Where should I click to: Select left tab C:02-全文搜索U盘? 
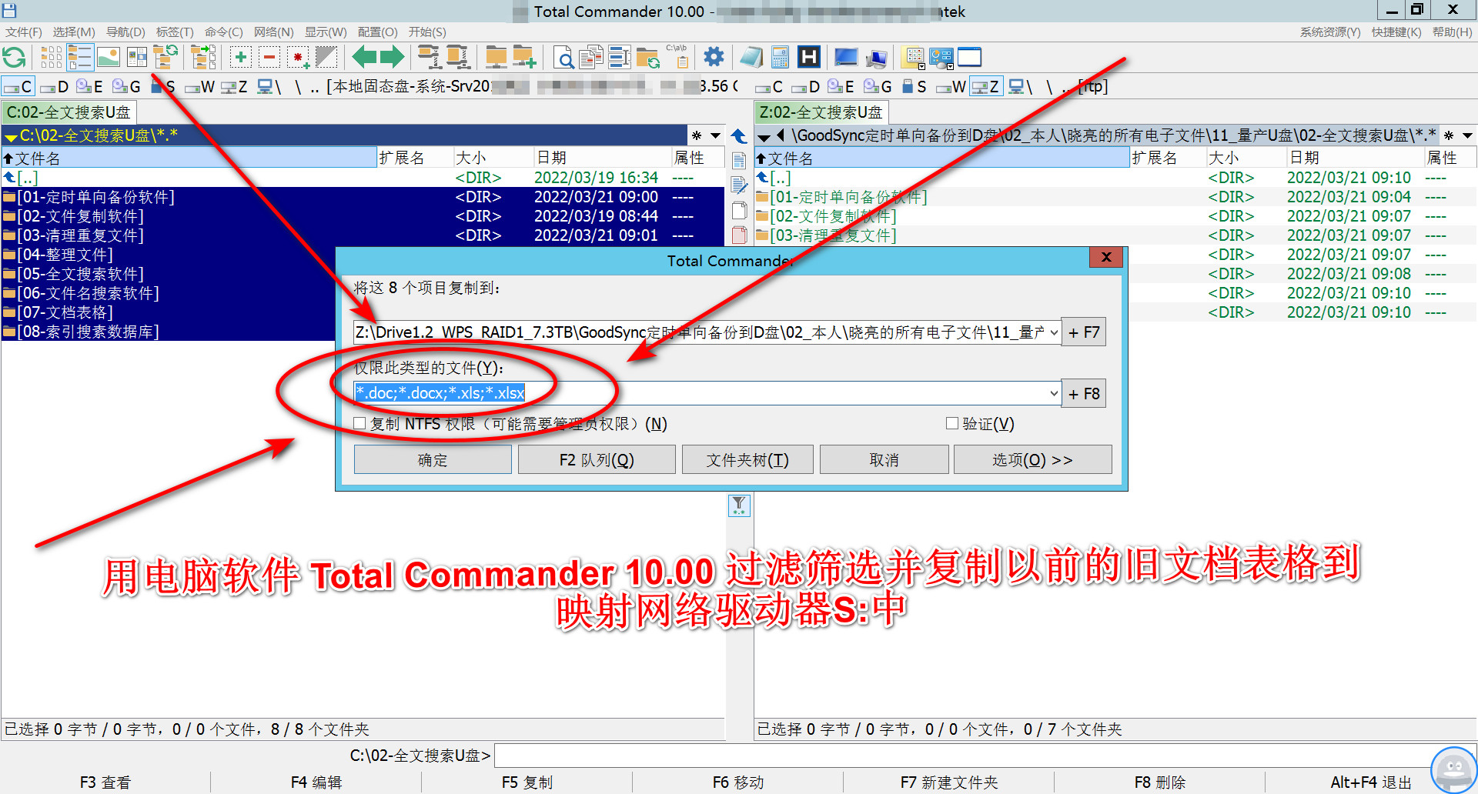tap(69, 112)
